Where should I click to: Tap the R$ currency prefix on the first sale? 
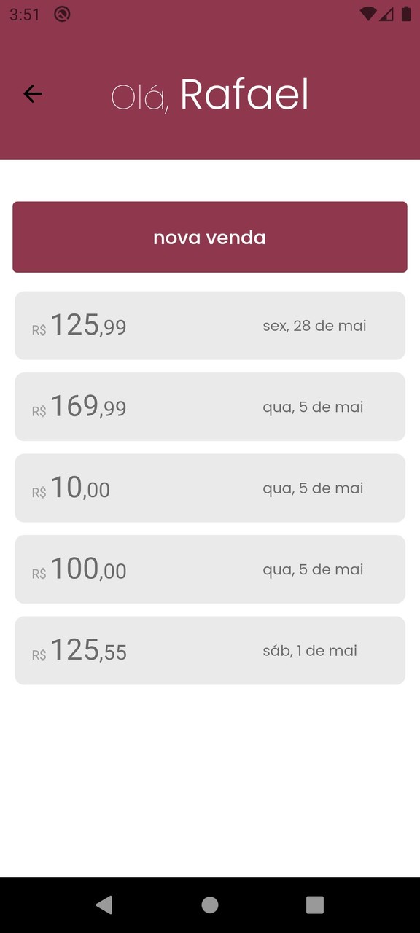39,329
